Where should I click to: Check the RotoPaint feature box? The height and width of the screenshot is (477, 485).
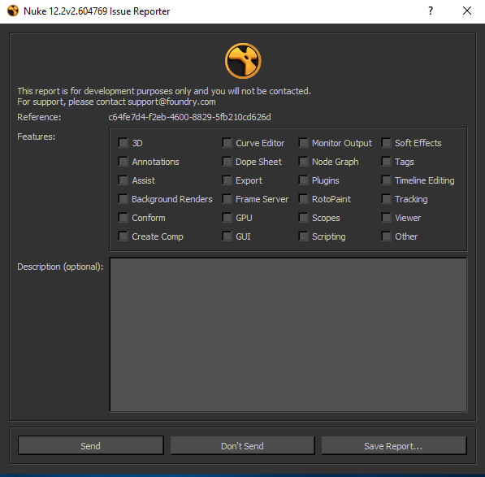(x=304, y=199)
